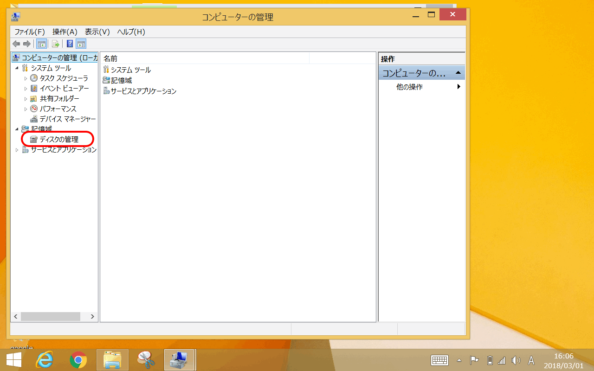Open the touch keyboard tray icon
This screenshot has height=371, width=594.
(439, 360)
